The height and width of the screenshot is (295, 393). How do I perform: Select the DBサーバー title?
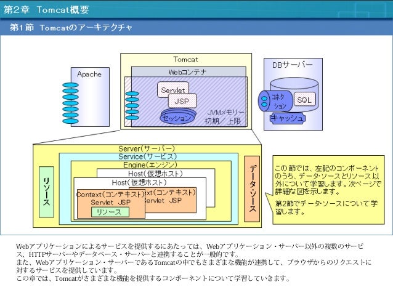293,65
